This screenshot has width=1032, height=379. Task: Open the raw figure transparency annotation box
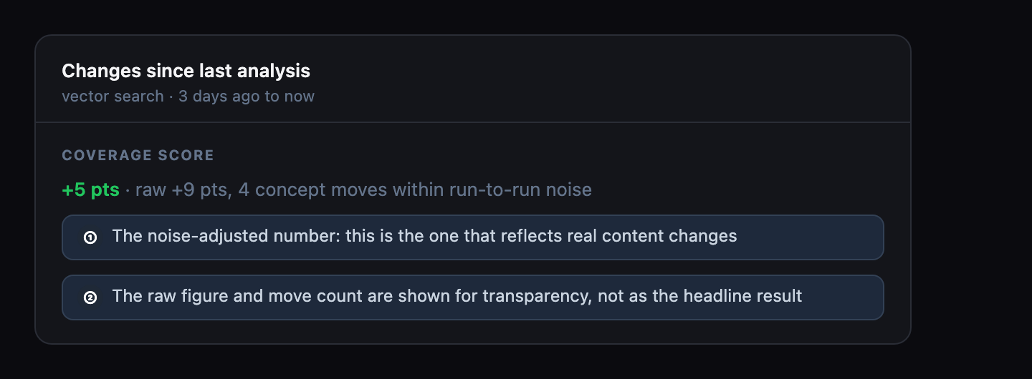473,297
